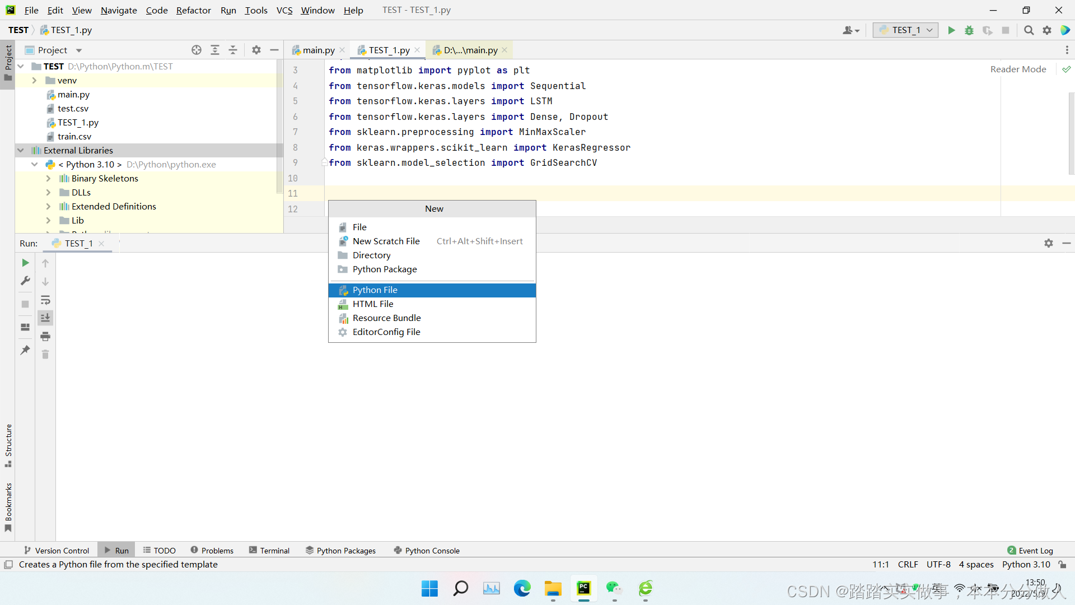Open the Event Log
The height and width of the screenshot is (605, 1075).
(x=1030, y=551)
